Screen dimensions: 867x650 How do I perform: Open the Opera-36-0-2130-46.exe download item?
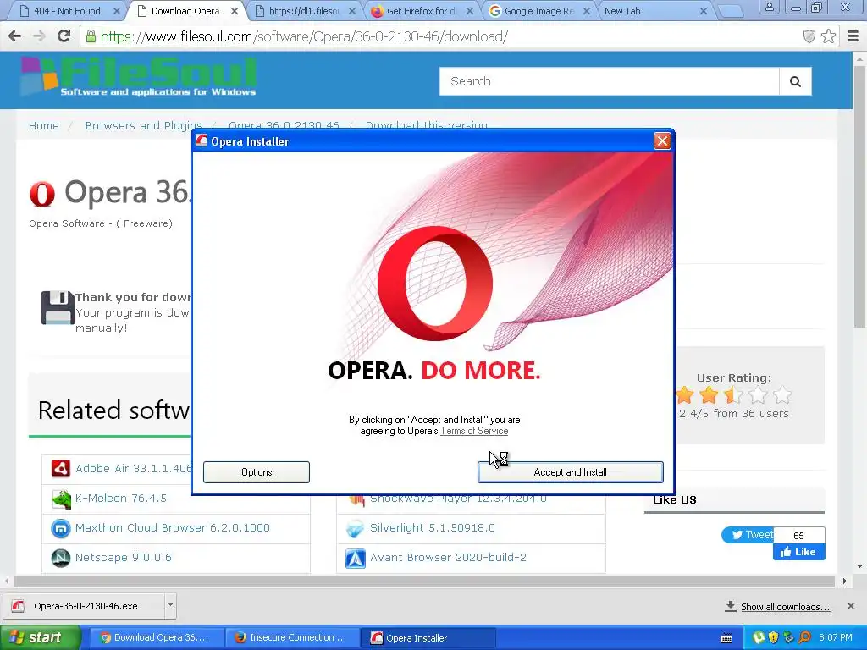point(83,606)
